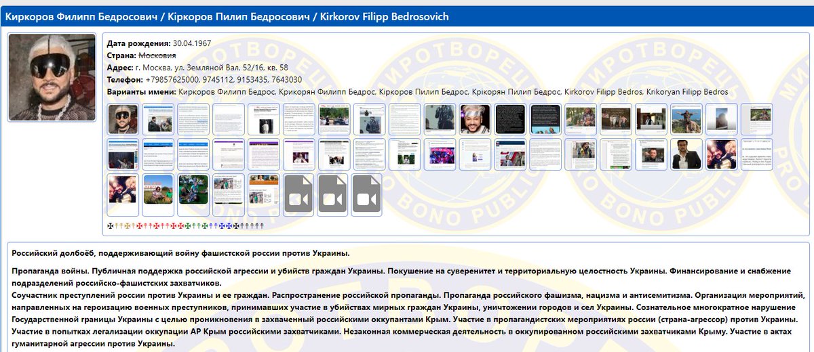Open the large profile photo with sunglasses
Image resolution: width=814 pixels, height=352 pixels.
click(52, 78)
